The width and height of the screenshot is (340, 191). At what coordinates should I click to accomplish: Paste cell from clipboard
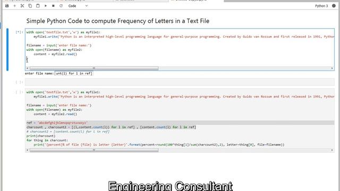(x=38, y=6)
